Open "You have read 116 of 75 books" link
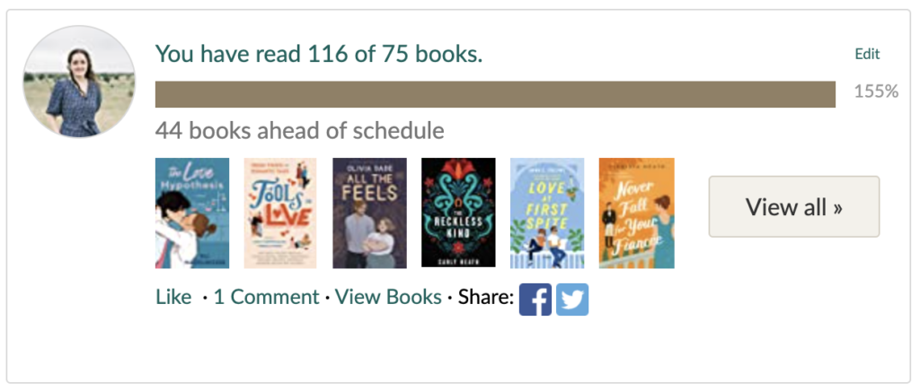 [x=319, y=54]
